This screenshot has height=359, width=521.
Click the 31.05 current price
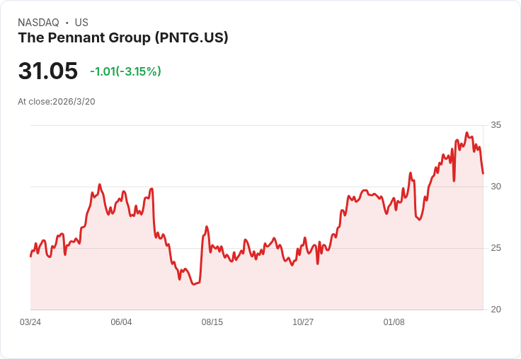coord(47,71)
